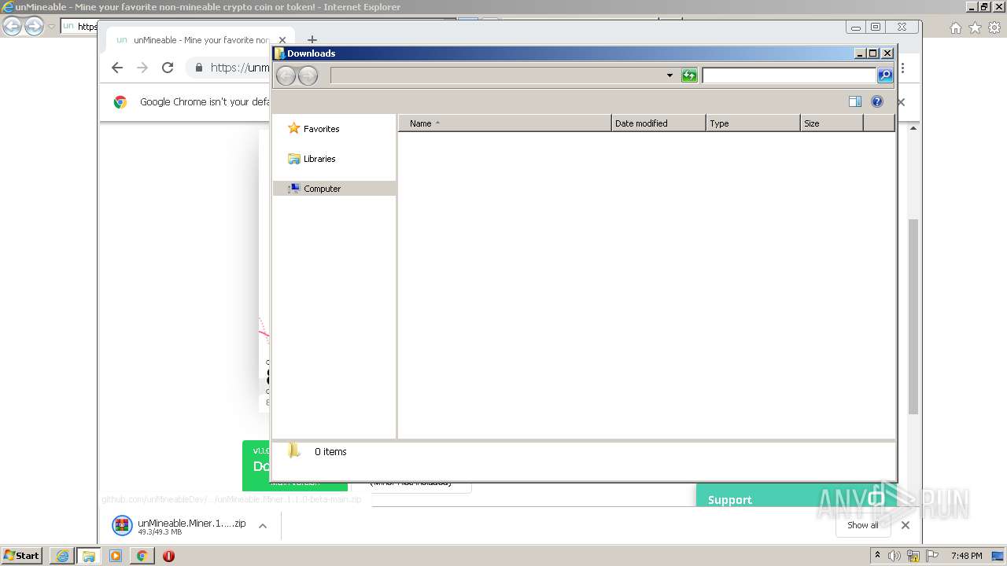Open Internet Explorer tools gear
The image size is (1007, 566).
(994, 28)
